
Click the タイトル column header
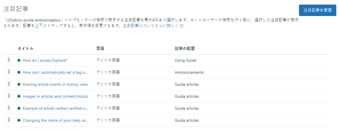pos(26,49)
